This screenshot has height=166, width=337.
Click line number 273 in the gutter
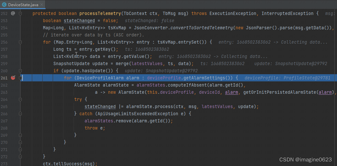tap(4, 164)
